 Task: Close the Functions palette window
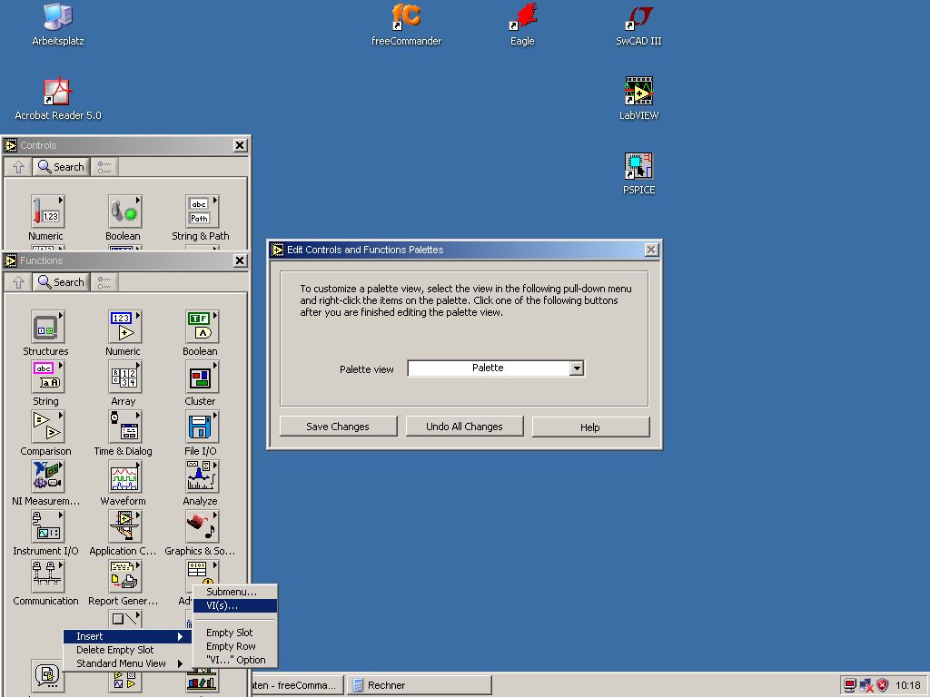pos(240,260)
